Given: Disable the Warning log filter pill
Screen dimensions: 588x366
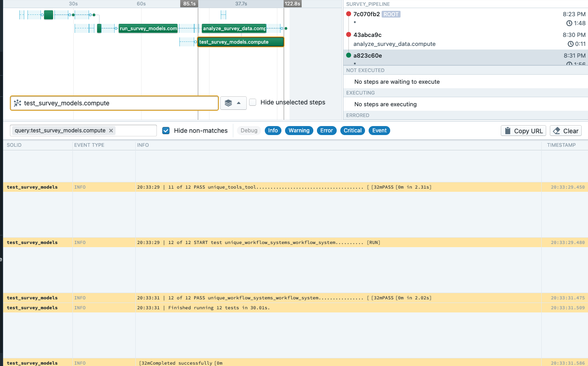Looking at the screenshot, I should 299,131.
